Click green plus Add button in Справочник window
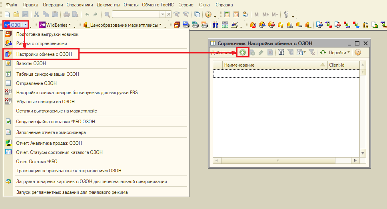The height and width of the screenshot is (209, 387). pos(243,52)
